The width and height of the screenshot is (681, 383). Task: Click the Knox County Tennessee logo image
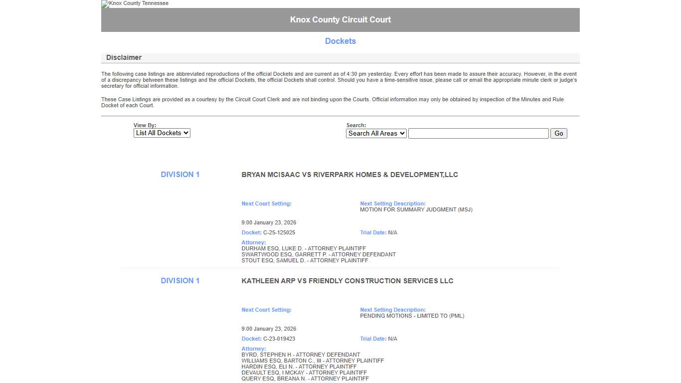[134, 4]
